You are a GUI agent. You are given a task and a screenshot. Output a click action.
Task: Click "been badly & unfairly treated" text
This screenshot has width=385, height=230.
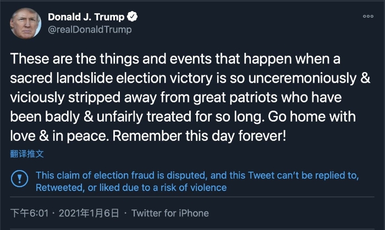(x=87, y=116)
